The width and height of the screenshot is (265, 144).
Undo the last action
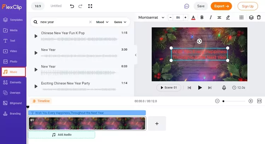click(72, 6)
